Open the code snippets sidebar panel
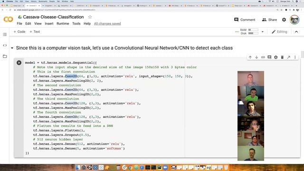The height and width of the screenshot is (171, 304). [5, 46]
